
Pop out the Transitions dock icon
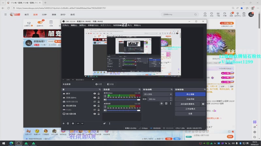(x=172, y=90)
